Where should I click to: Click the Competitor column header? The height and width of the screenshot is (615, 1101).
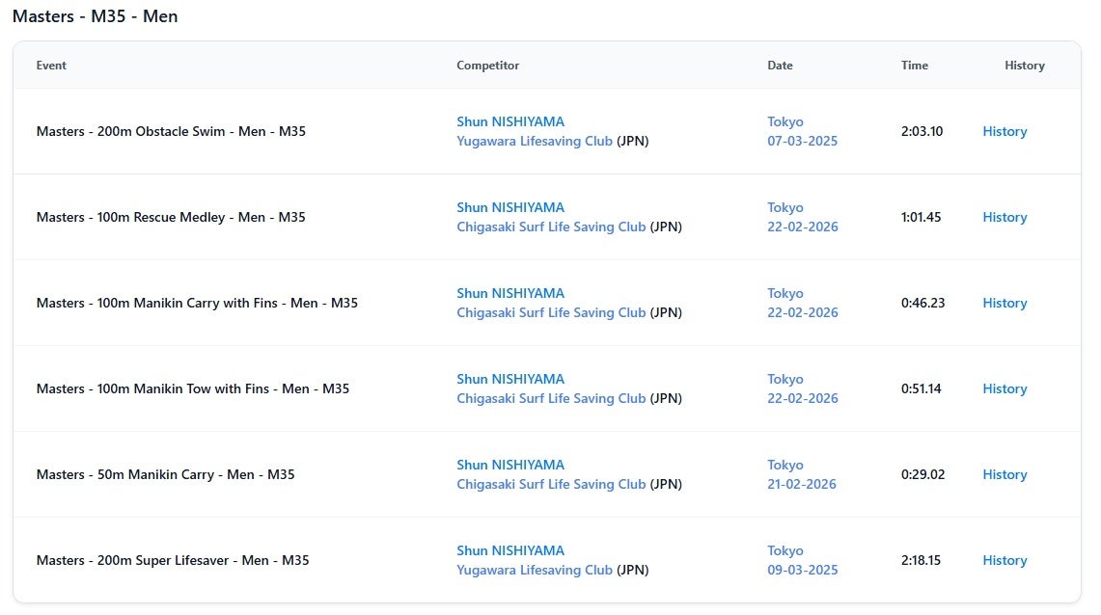click(487, 66)
